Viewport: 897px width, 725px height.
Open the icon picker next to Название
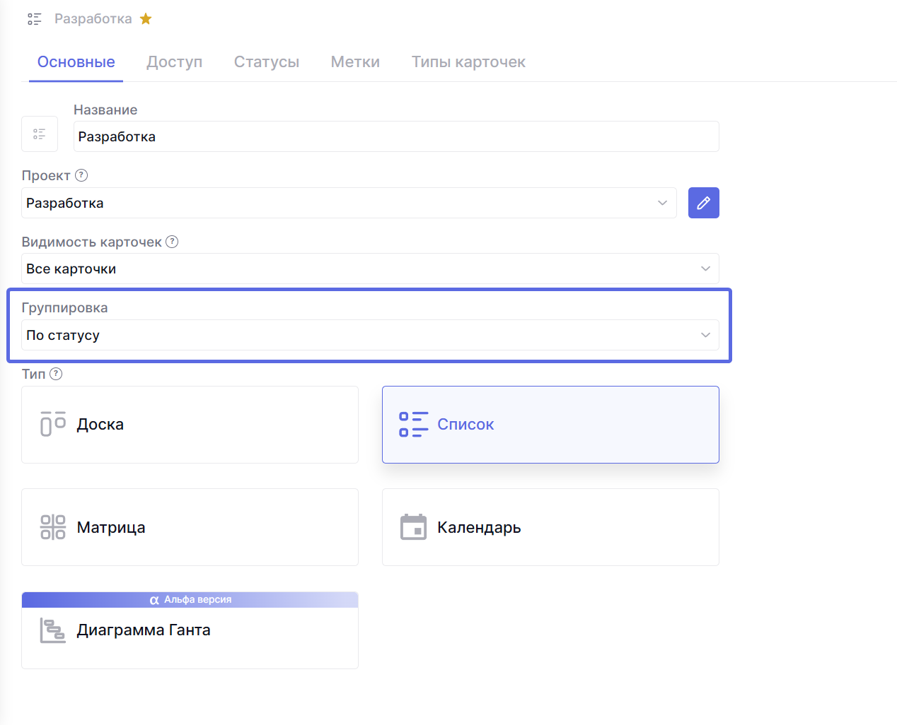click(40, 134)
